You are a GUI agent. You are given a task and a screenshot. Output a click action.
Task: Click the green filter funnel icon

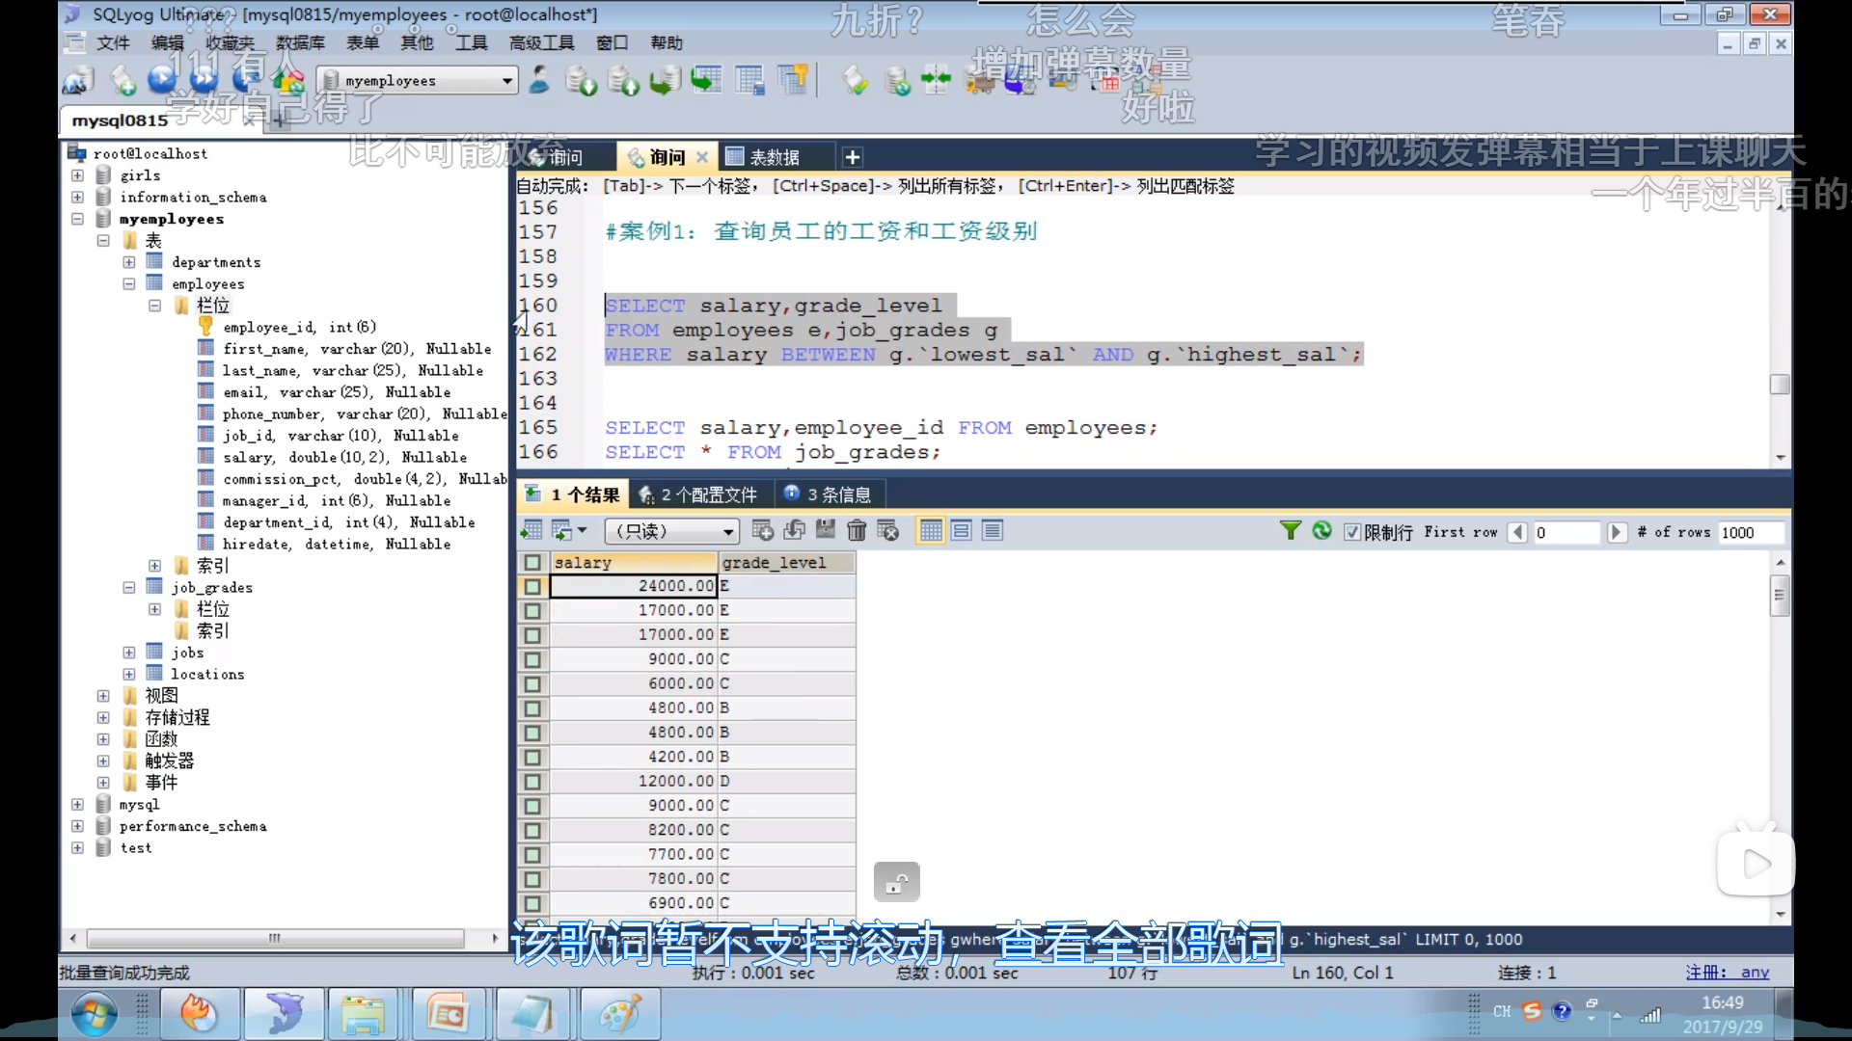(1290, 531)
